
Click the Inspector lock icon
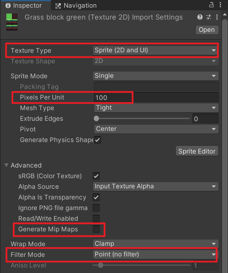coord(211,5)
